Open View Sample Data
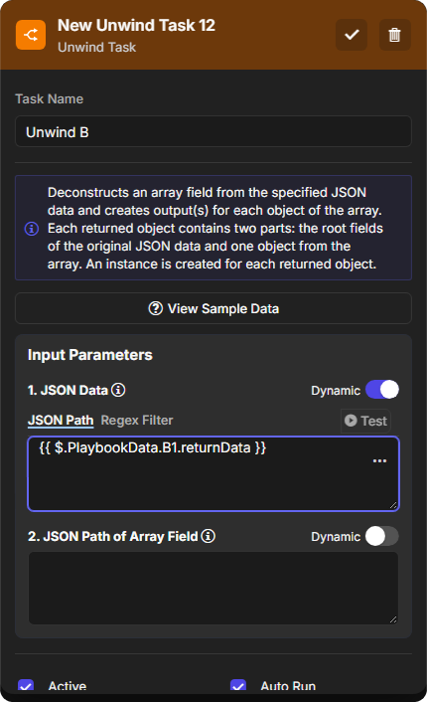 click(213, 308)
